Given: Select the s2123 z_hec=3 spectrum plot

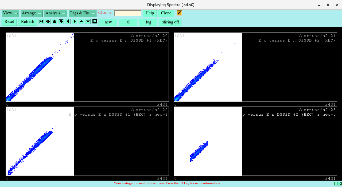Looking at the screenshot, I should coord(255,141).
